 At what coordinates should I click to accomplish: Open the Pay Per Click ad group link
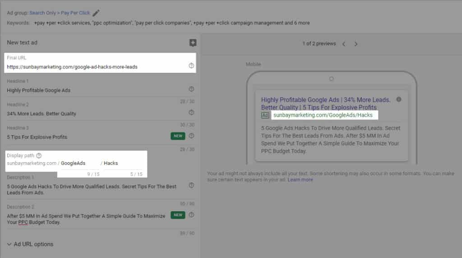[x=75, y=13]
